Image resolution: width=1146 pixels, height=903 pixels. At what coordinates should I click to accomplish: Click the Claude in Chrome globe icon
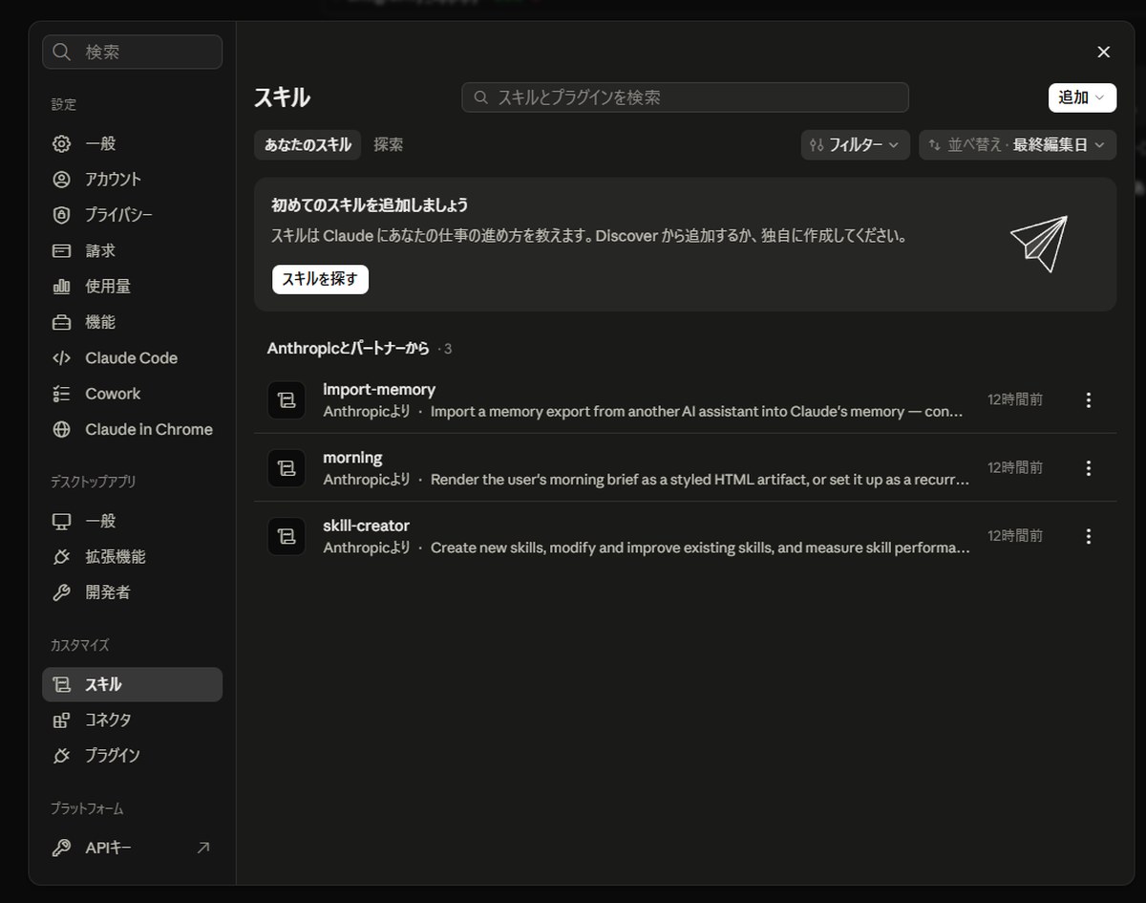pos(62,429)
